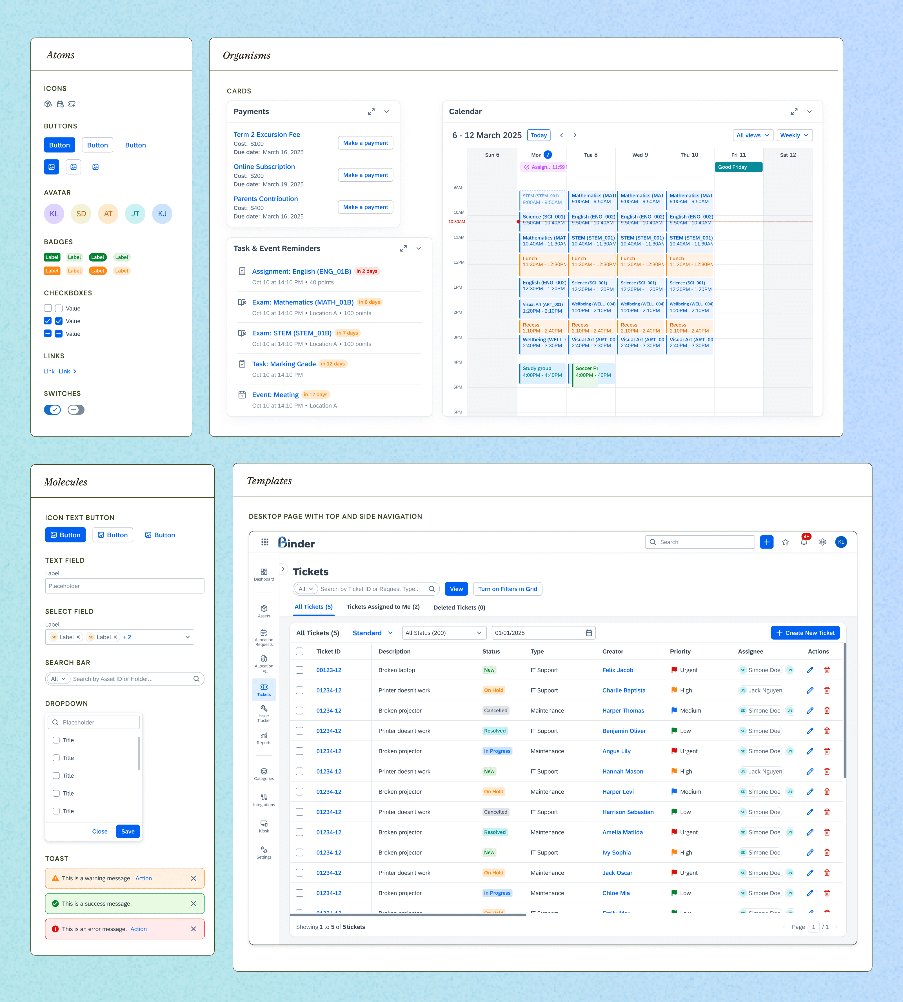Switch to the Deleted Tickets (0) tab
The width and height of the screenshot is (903, 1002).
click(x=459, y=608)
